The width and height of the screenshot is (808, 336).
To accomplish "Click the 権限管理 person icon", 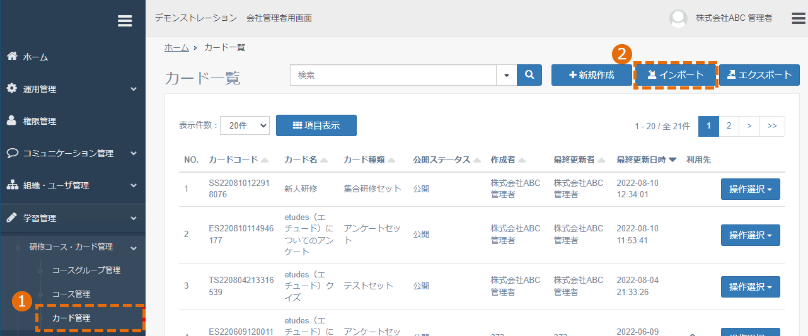I will (x=12, y=120).
